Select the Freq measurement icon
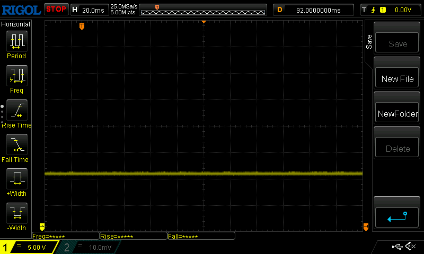Screen dimensions: 424x254 (17, 75)
